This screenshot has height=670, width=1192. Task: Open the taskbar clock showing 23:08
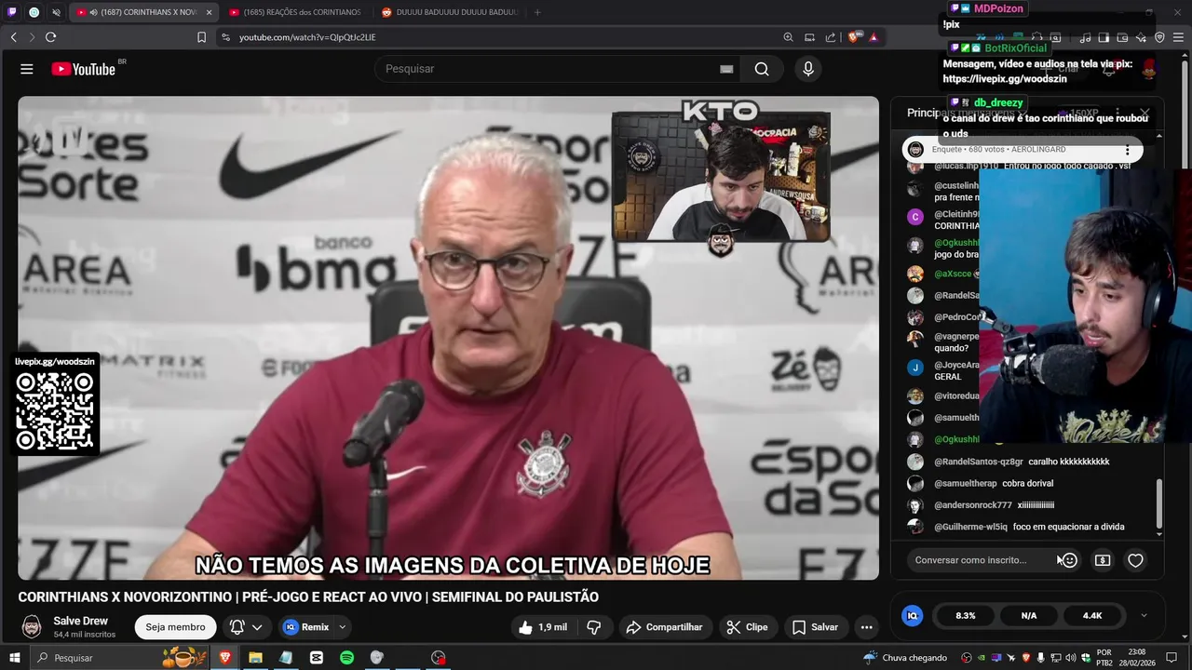(1136, 658)
